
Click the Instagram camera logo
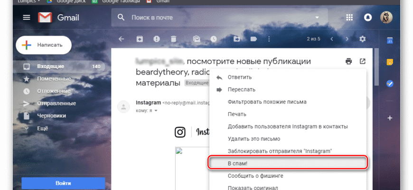[180, 132]
